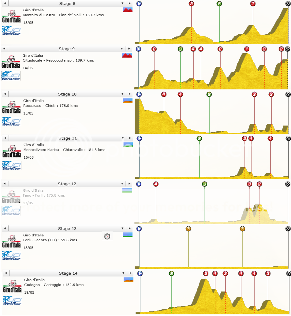The height and width of the screenshot is (316, 291).
Task: Open the Stage 8 dropdown arrow
Action: [x=122, y=3]
